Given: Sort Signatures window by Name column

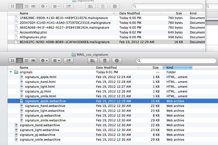Looking at the screenshot, I should 62,13.
